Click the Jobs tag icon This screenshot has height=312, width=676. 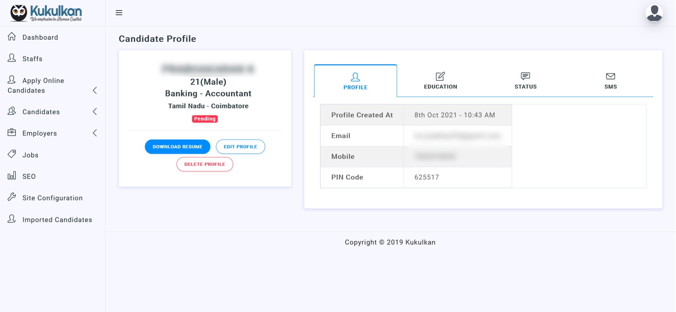pyautogui.click(x=12, y=154)
